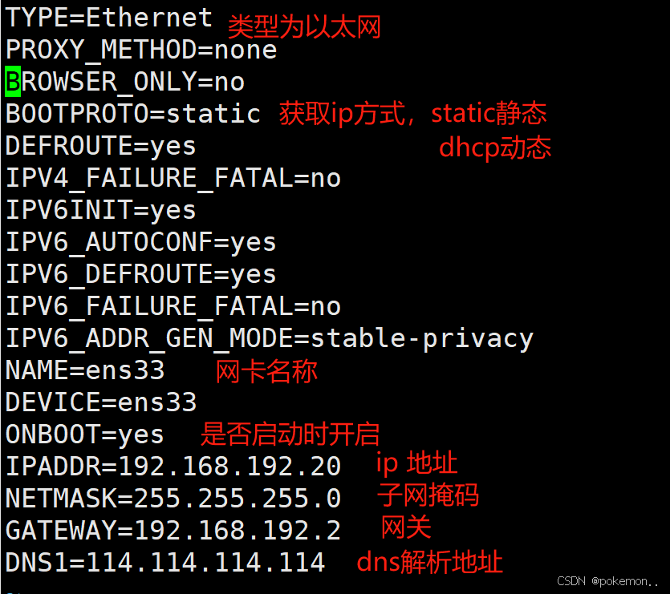Viewport: 670px width, 594px height.
Task: Click the green cursor on BROWSER_ONLY line
Action: point(13,81)
